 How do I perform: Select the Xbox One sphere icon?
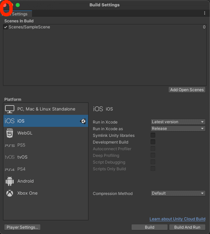tap(10, 193)
